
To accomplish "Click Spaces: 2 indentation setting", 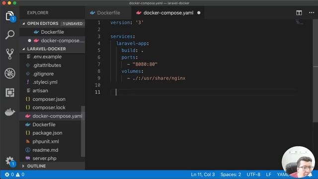I will point(231,175).
